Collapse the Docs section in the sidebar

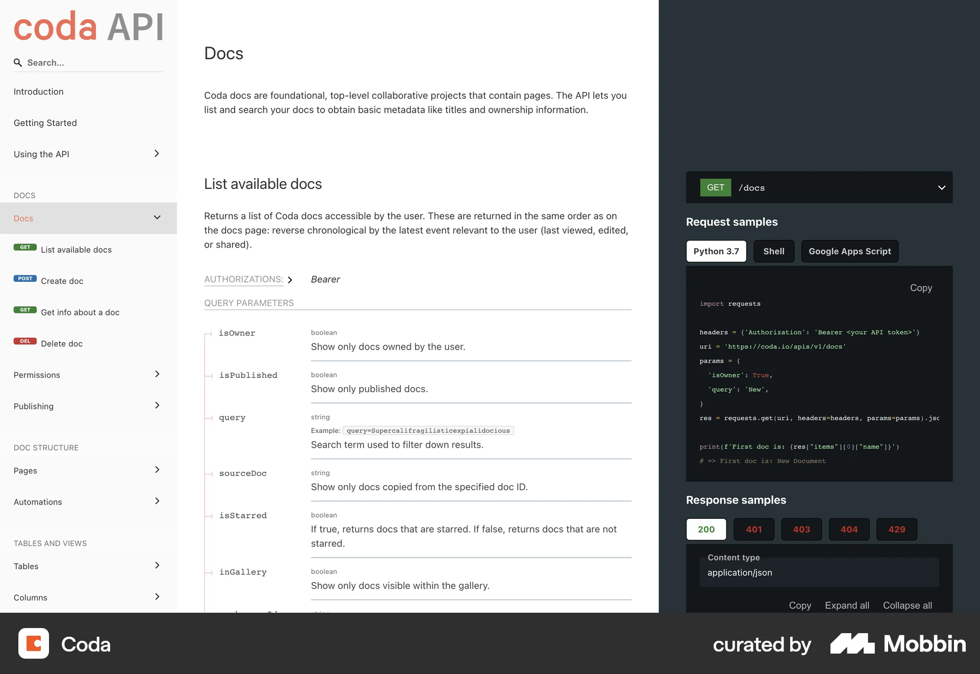(157, 218)
